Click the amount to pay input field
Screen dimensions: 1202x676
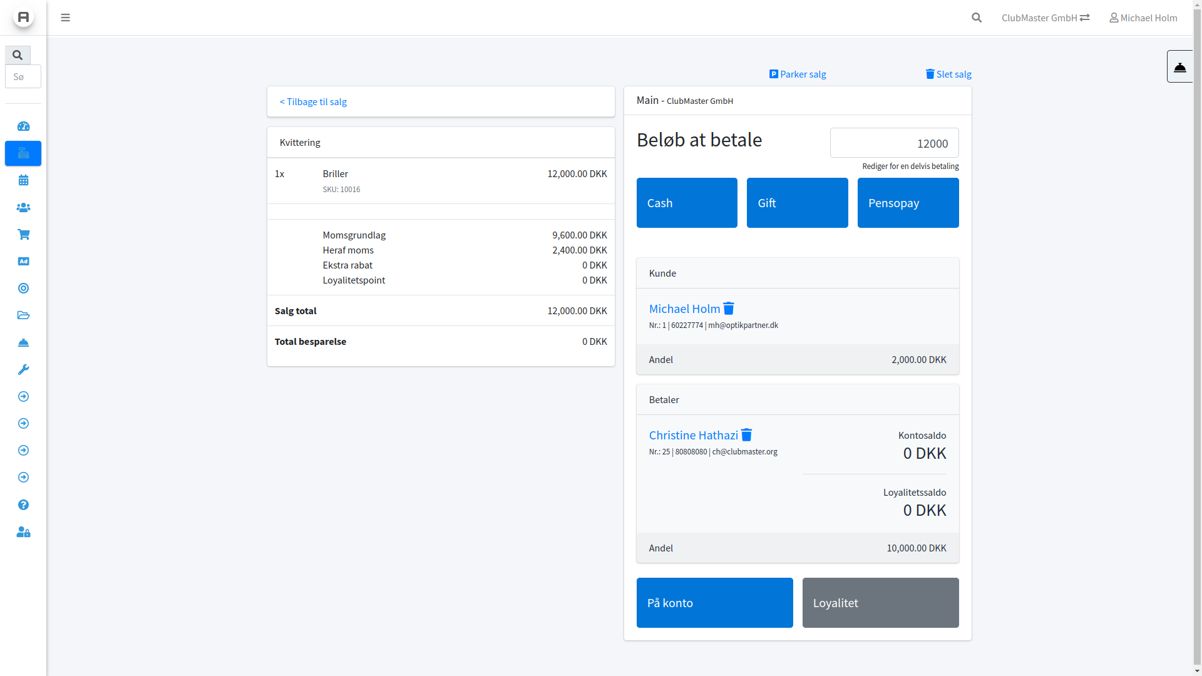click(894, 143)
